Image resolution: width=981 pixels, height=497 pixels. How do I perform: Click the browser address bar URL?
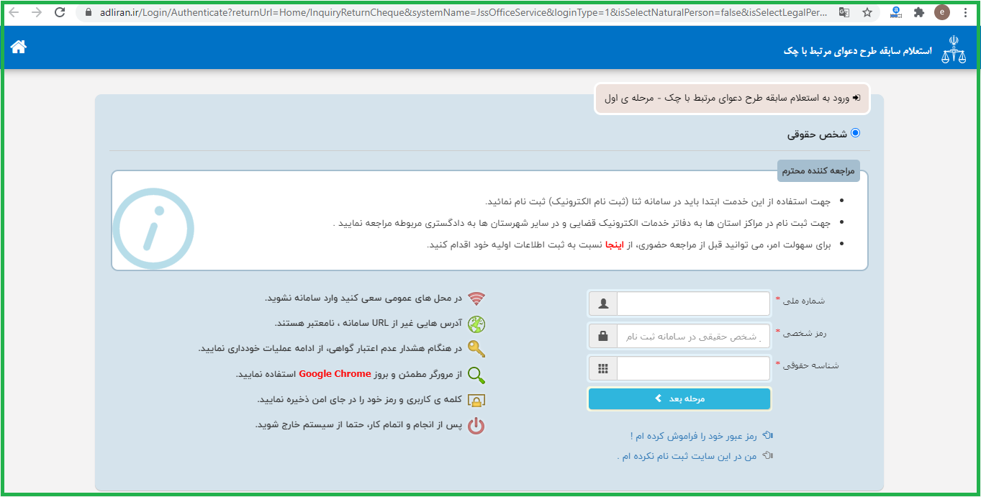[x=464, y=12]
